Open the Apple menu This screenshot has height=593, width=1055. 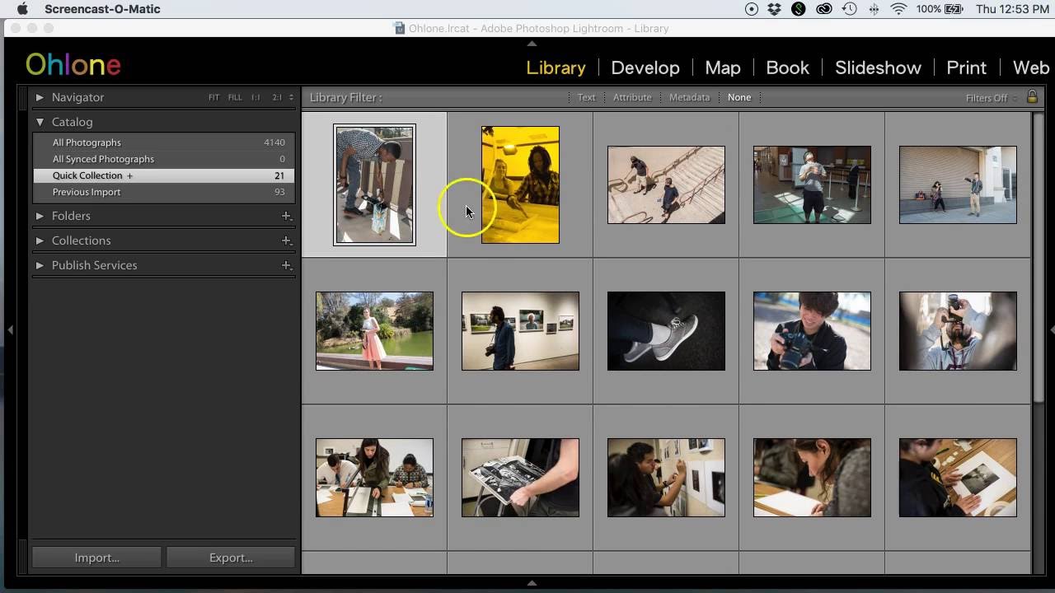(x=22, y=9)
